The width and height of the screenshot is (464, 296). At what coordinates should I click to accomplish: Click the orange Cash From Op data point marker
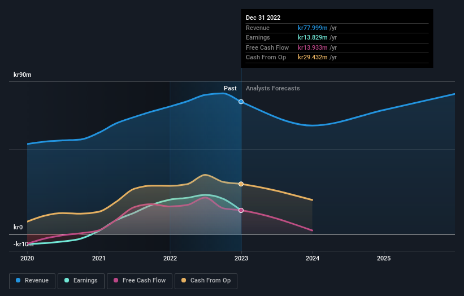click(241, 184)
